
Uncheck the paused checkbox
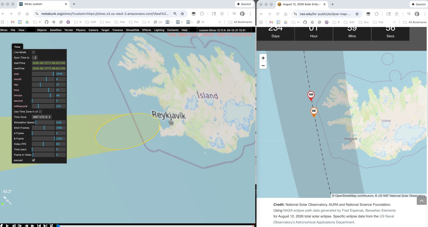pos(33,160)
